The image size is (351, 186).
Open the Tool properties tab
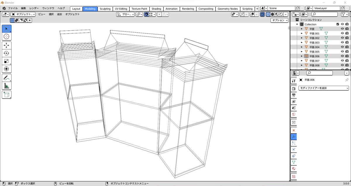click(294, 81)
